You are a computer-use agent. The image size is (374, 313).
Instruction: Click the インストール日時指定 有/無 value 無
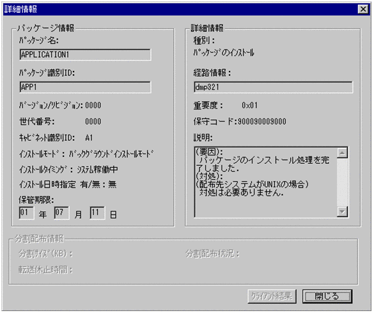113,184
